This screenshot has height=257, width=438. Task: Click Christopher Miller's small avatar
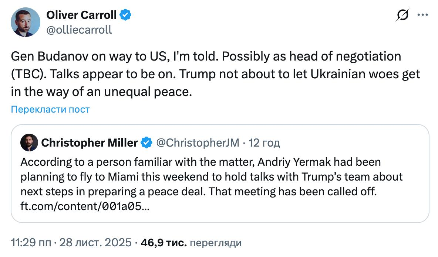tap(29, 143)
